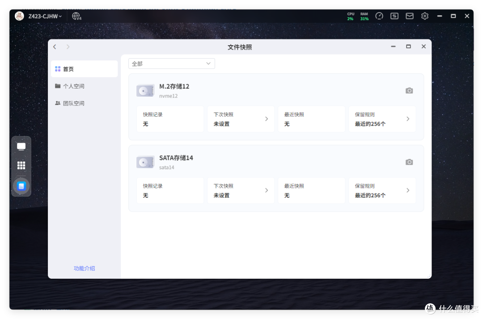Click the sata14 label text
This screenshot has width=483, height=319.
pos(167,167)
